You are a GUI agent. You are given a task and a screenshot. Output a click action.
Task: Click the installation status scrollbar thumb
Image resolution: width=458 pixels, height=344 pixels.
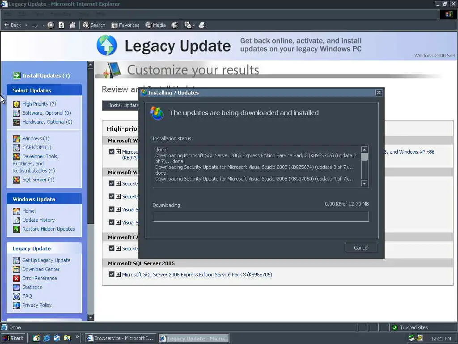(x=364, y=156)
